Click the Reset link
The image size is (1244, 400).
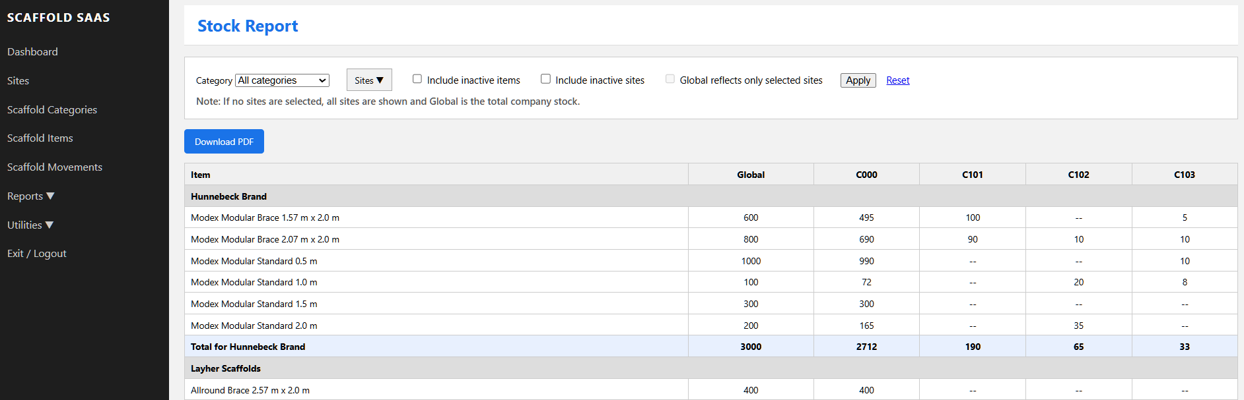click(898, 80)
